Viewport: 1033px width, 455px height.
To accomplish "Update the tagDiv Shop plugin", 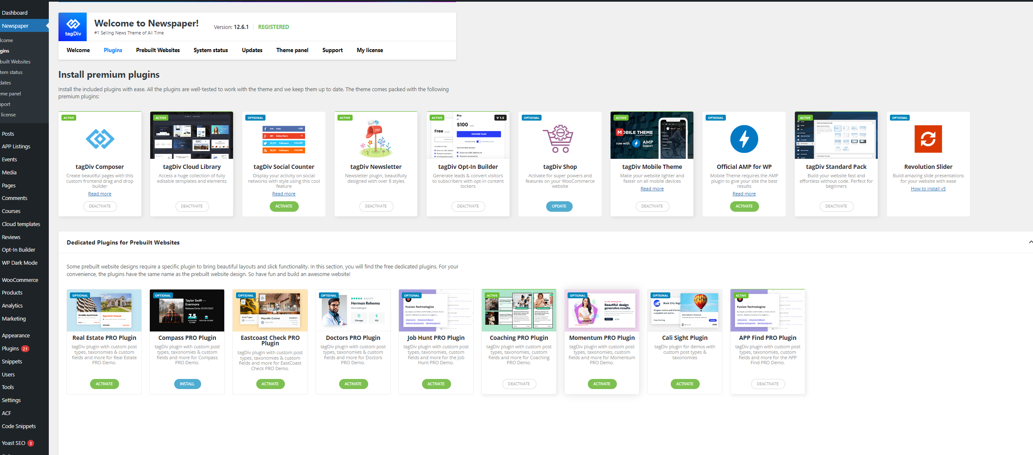I will pos(559,206).
